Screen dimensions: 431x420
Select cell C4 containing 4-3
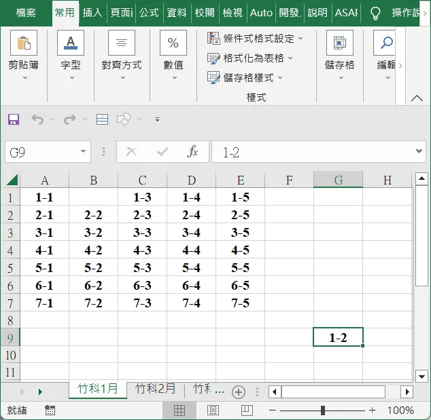(142, 250)
